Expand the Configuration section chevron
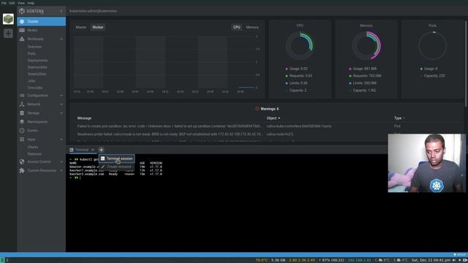Image resolution: width=468 pixels, height=263 pixels. [61, 96]
